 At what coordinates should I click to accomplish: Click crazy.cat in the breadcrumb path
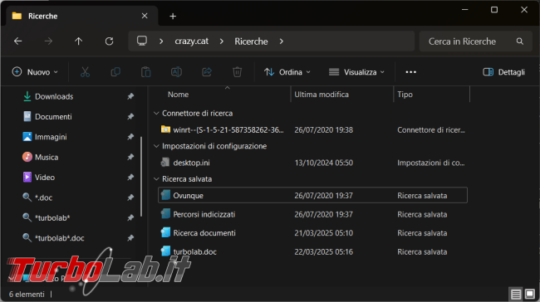click(191, 41)
